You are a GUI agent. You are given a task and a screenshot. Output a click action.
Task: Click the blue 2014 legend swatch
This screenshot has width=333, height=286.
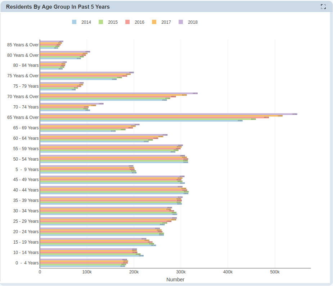tap(74, 22)
